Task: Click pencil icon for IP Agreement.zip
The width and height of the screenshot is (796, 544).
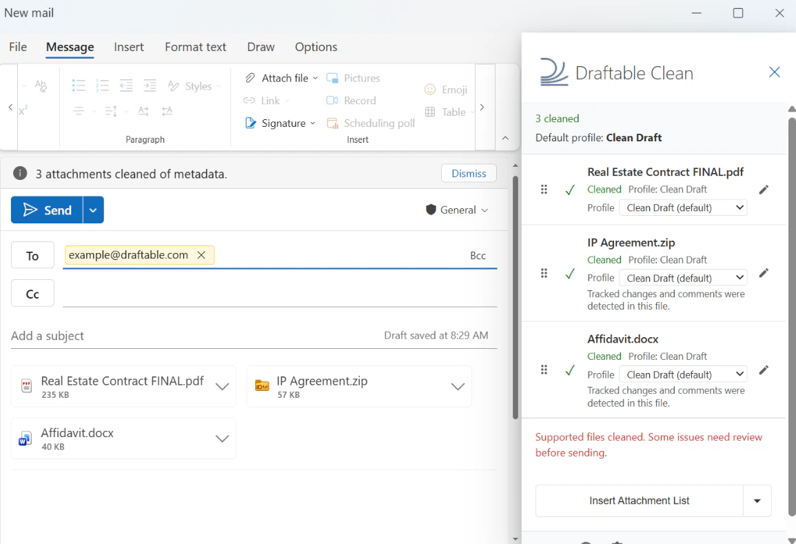Action: coord(764,273)
